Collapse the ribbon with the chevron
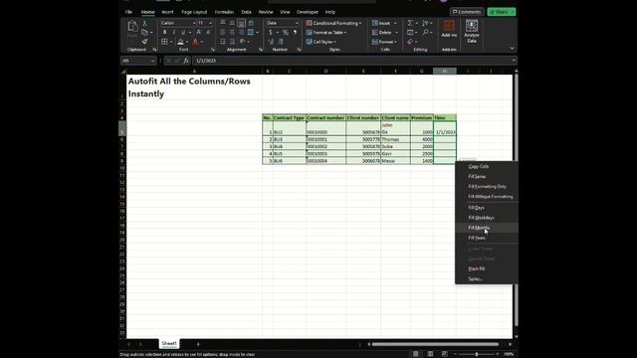This screenshot has height=358, width=637. tap(512, 49)
